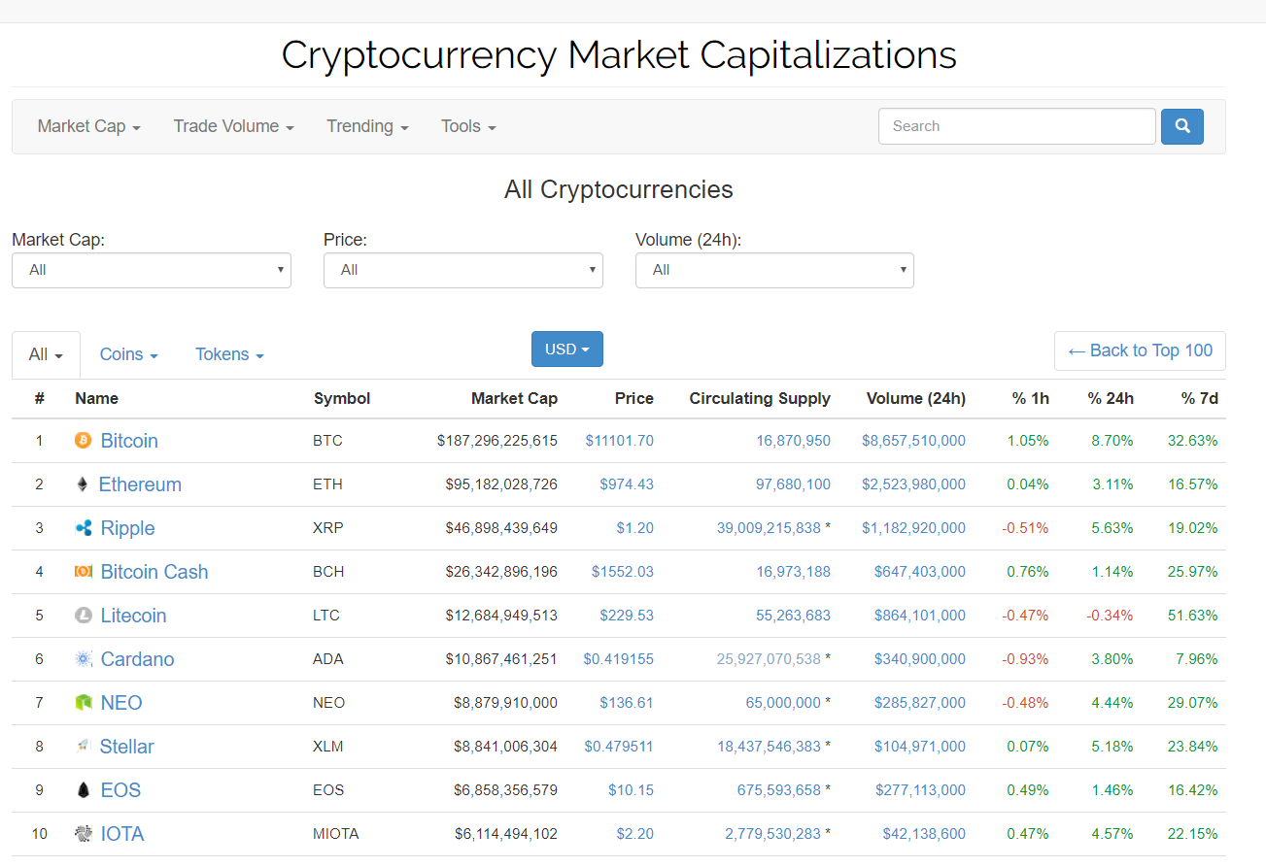Screen dimensions: 1266x867
Task: Sort table by the Name column header
Action: click(97, 398)
